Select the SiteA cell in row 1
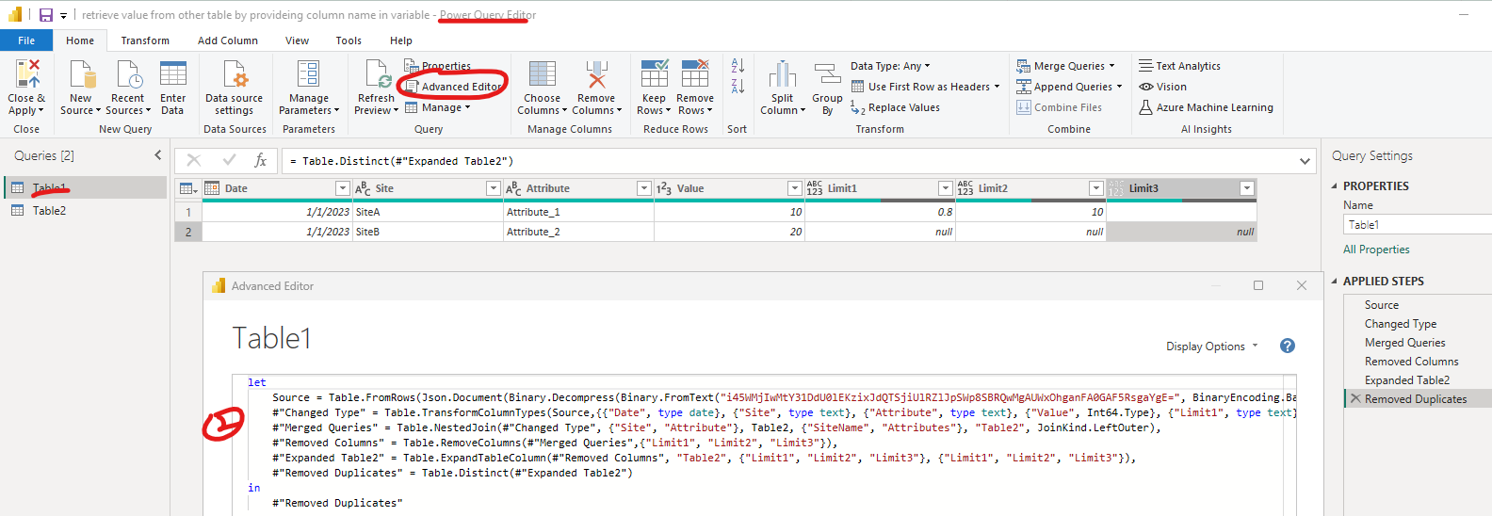The image size is (1492, 516). pyautogui.click(x=429, y=212)
